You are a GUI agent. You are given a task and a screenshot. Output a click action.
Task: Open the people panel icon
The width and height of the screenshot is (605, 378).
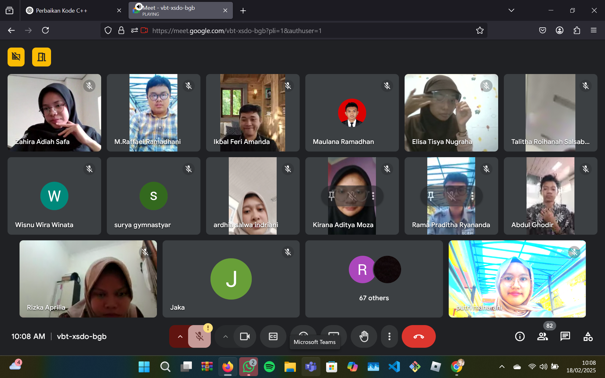[542, 336]
